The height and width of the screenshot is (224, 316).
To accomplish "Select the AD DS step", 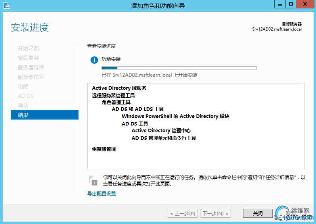I will coord(26,96).
